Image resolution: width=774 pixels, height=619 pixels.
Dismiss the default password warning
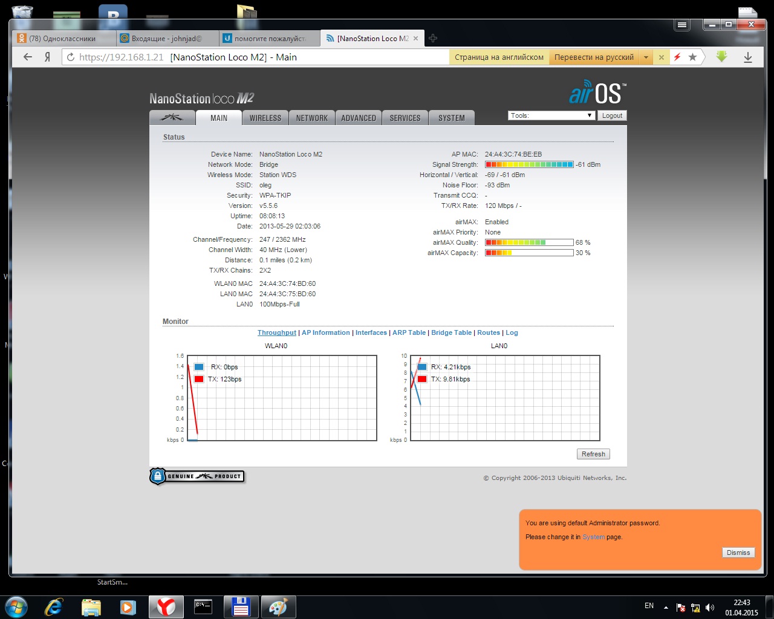(738, 553)
